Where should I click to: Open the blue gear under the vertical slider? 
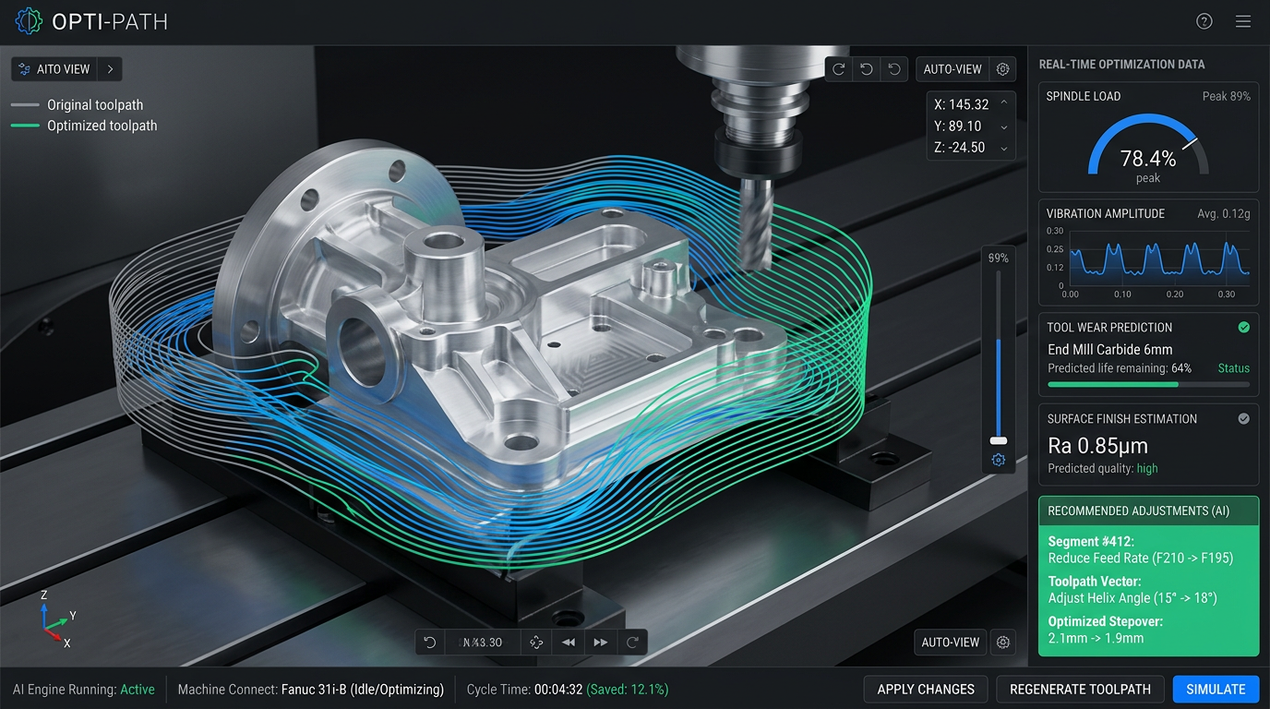pyautogui.click(x=998, y=460)
